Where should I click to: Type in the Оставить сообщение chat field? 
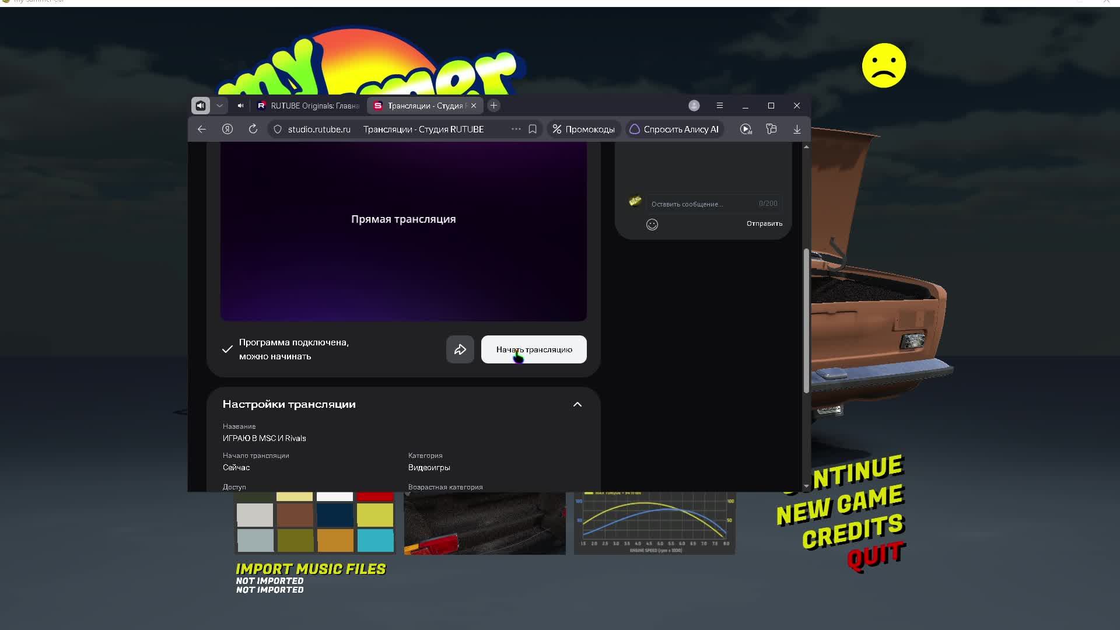(714, 204)
